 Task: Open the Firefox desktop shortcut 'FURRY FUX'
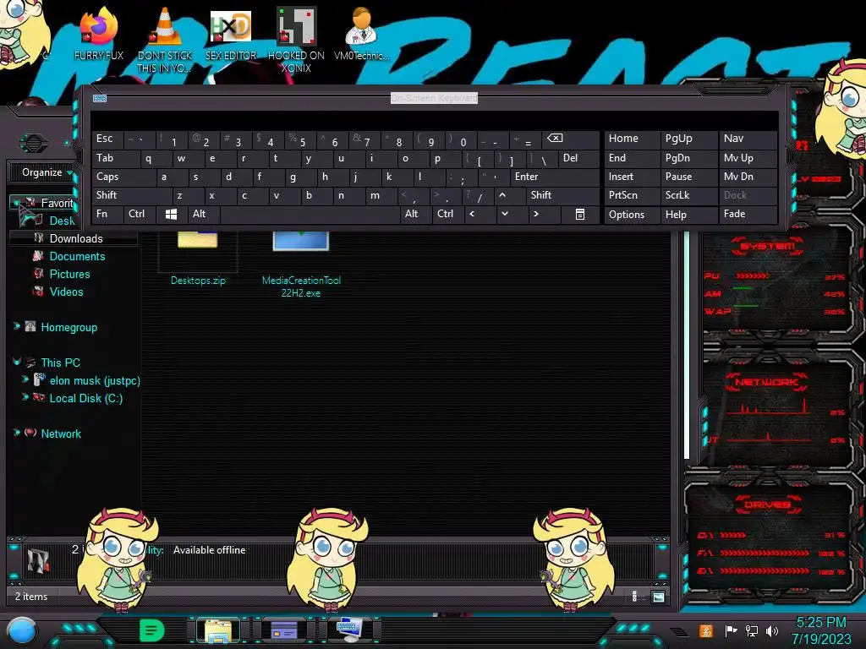pos(98,33)
